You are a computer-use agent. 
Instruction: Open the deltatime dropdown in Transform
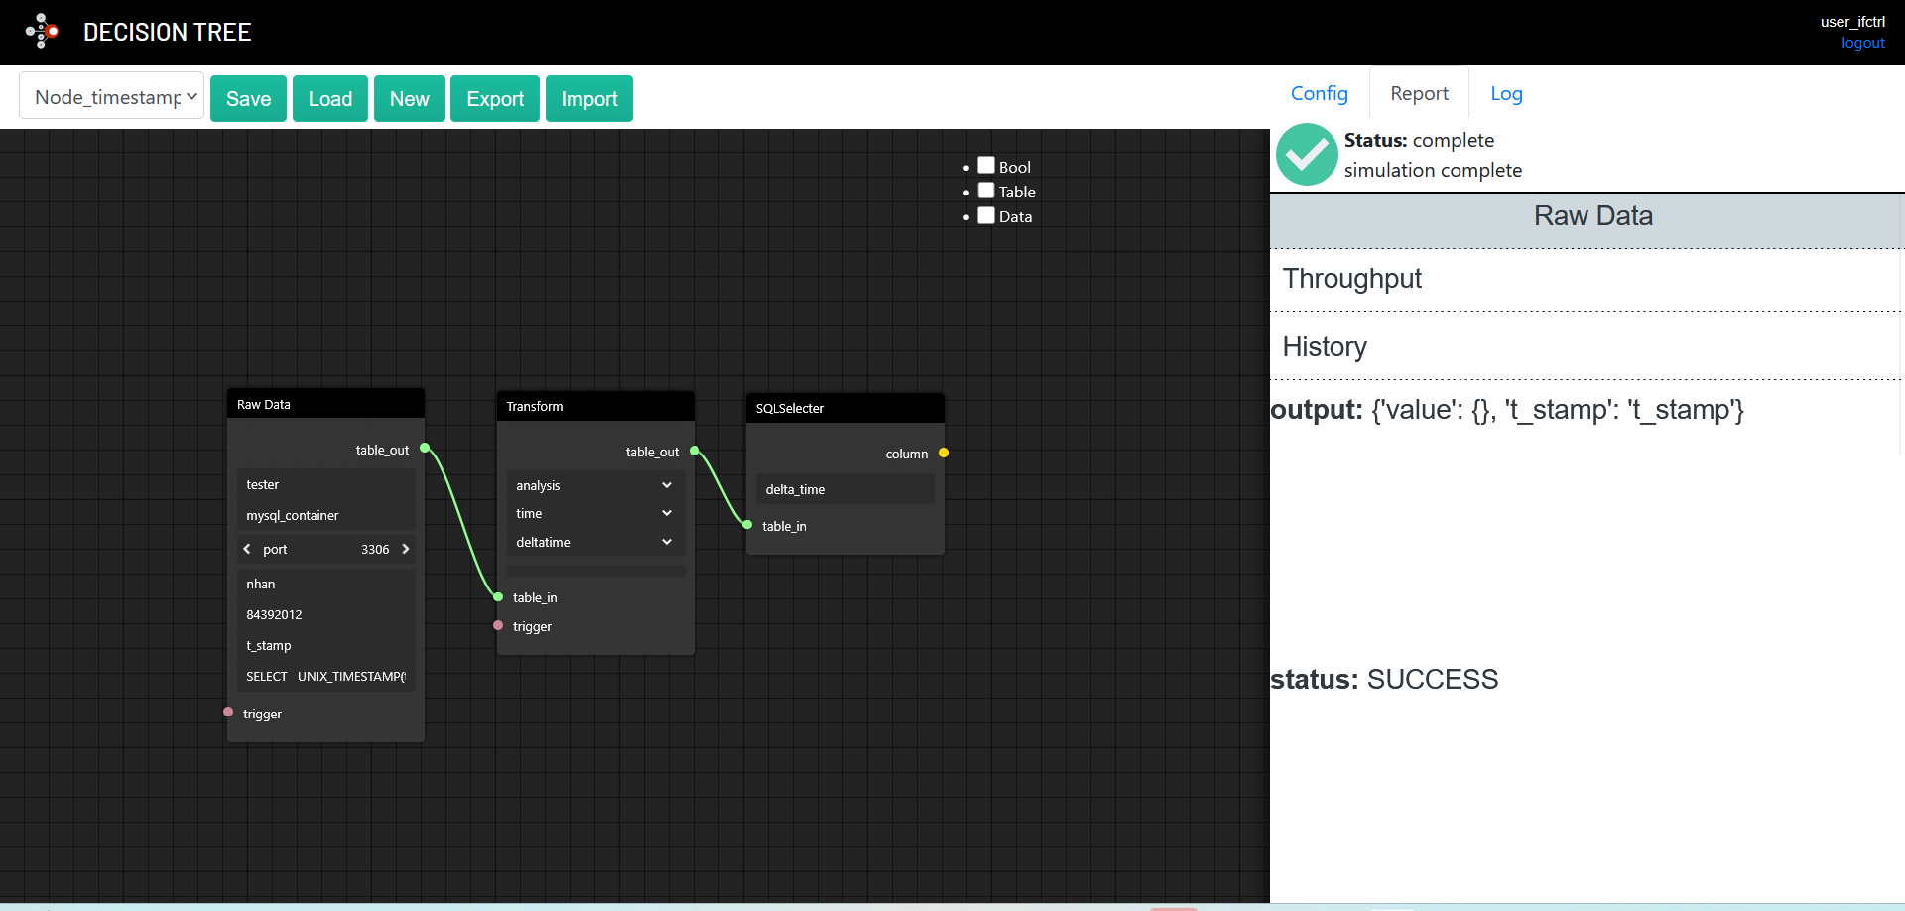tap(595, 542)
